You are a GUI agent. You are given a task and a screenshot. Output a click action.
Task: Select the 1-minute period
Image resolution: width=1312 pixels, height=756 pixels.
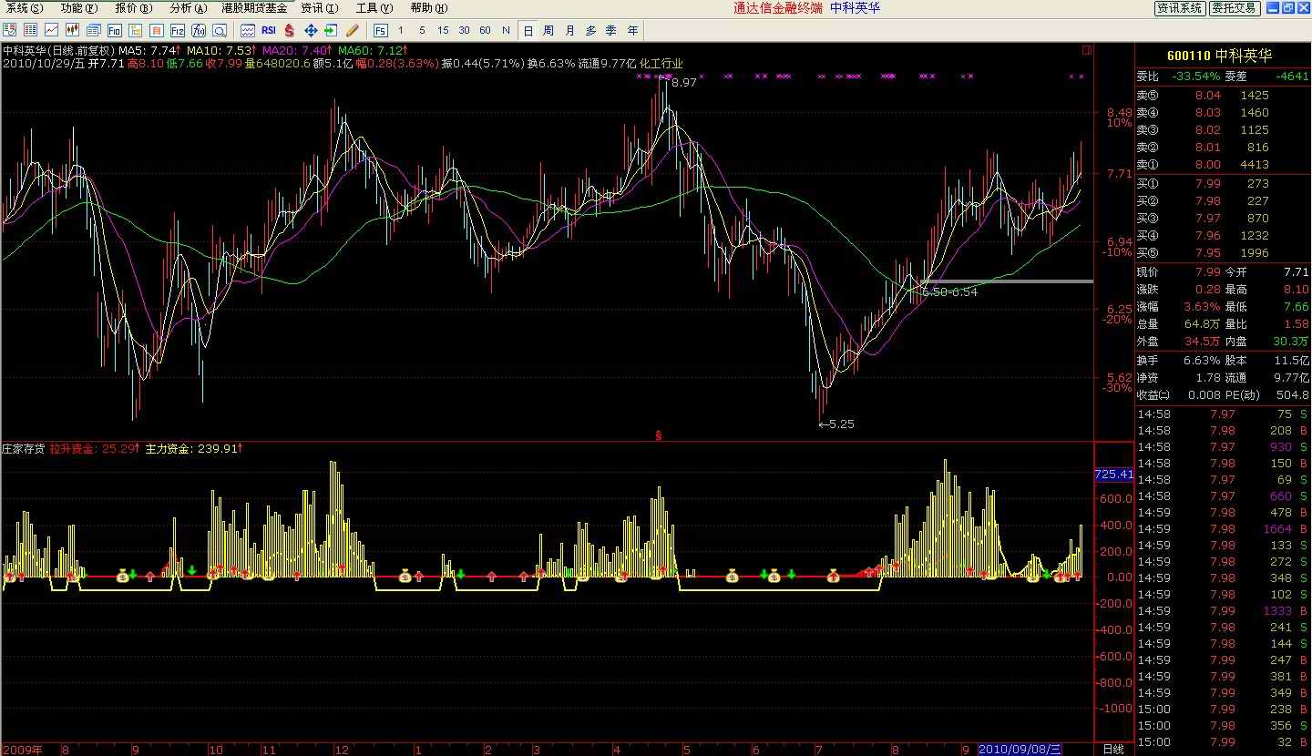coord(401,30)
